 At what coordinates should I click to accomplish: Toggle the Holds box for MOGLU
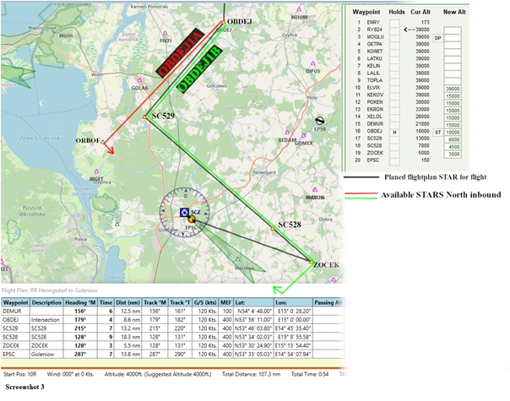394,37
